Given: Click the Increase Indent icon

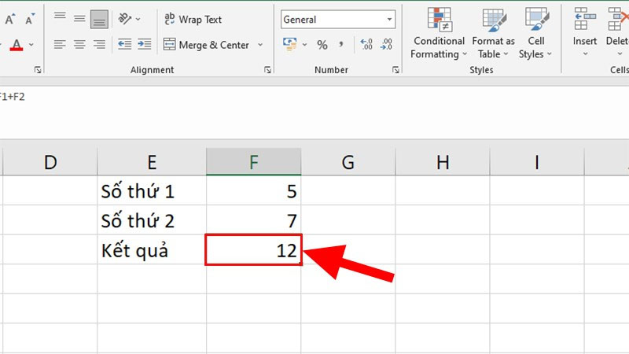Looking at the screenshot, I should click(x=144, y=45).
